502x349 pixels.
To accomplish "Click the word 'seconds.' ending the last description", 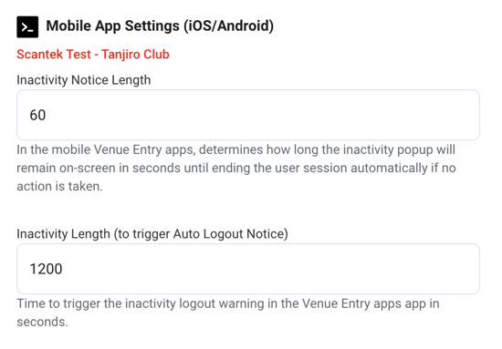I will pos(42,322).
